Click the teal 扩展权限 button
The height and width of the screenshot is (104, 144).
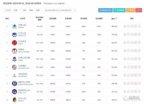click(x=119, y=10)
